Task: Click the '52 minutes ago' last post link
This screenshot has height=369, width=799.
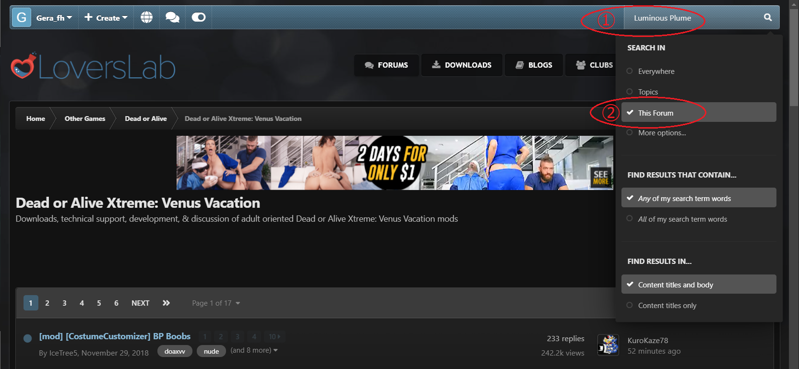Action: (x=654, y=351)
